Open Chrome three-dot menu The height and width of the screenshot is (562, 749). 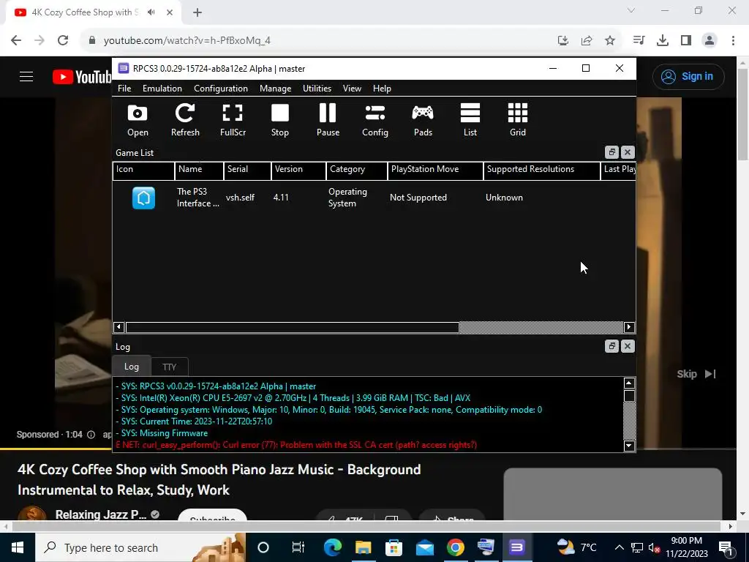pyautogui.click(x=733, y=41)
